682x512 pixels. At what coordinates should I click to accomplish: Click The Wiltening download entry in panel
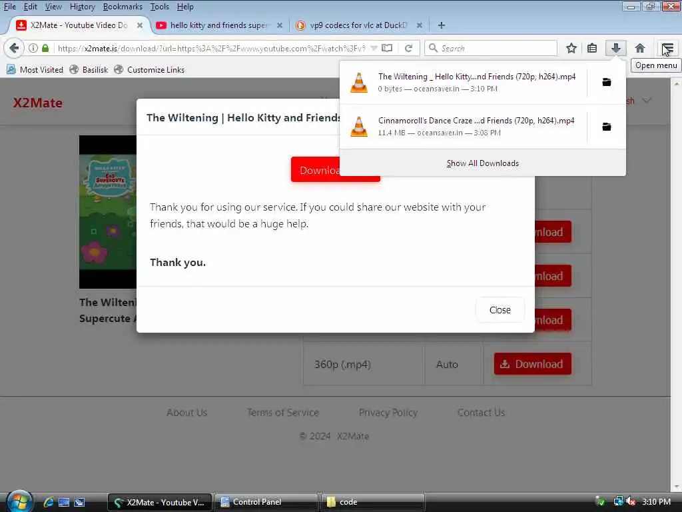point(463,82)
